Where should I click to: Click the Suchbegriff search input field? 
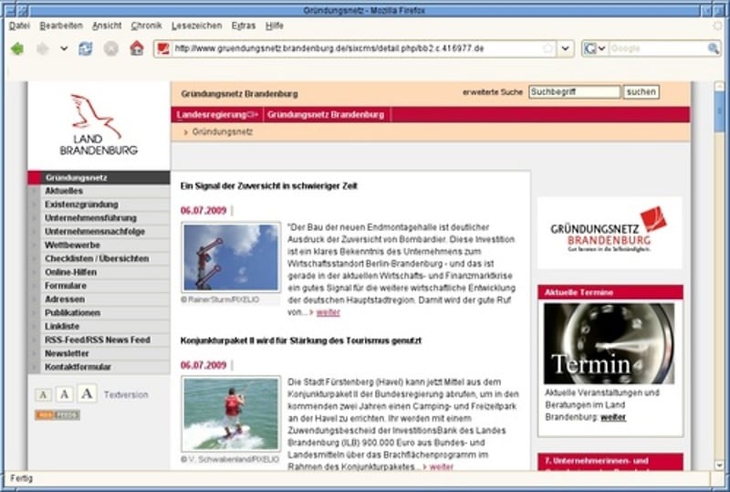pyautogui.click(x=575, y=92)
